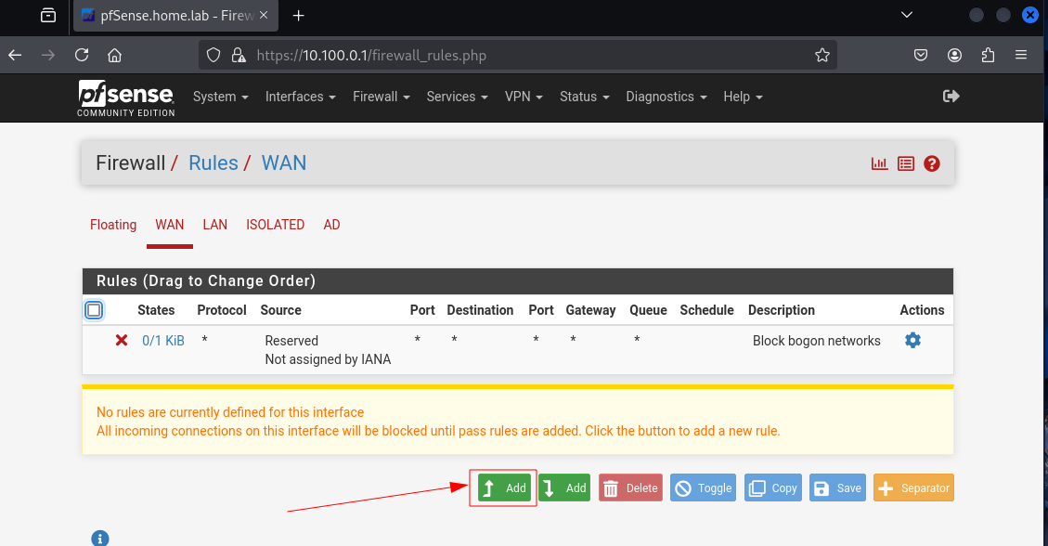This screenshot has width=1048, height=546.
Task: Expand the Diagnostics menu
Action: [666, 97]
